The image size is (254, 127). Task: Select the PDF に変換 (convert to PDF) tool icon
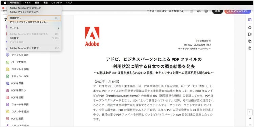click(7, 119)
